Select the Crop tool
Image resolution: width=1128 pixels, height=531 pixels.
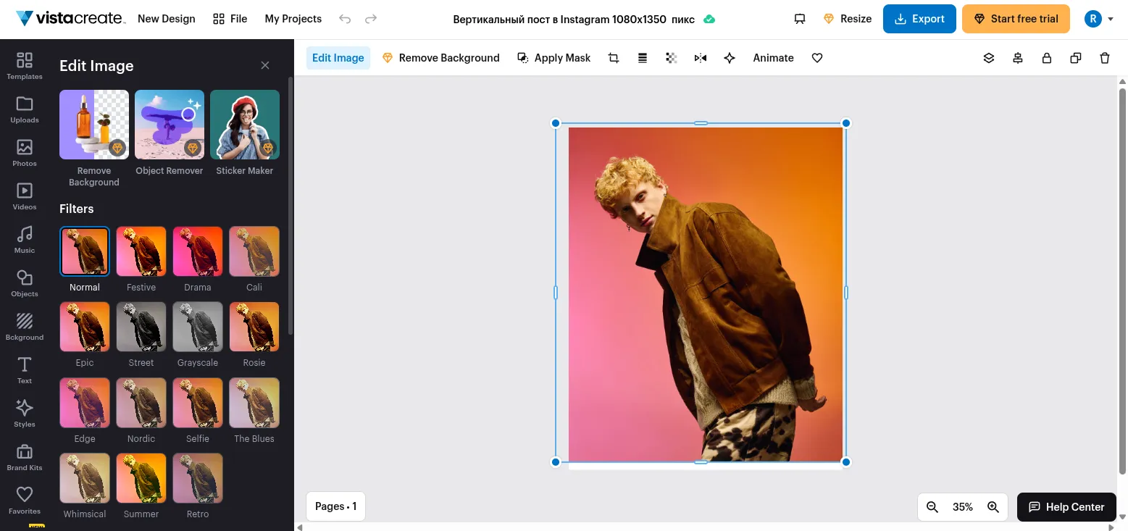click(614, 57)
